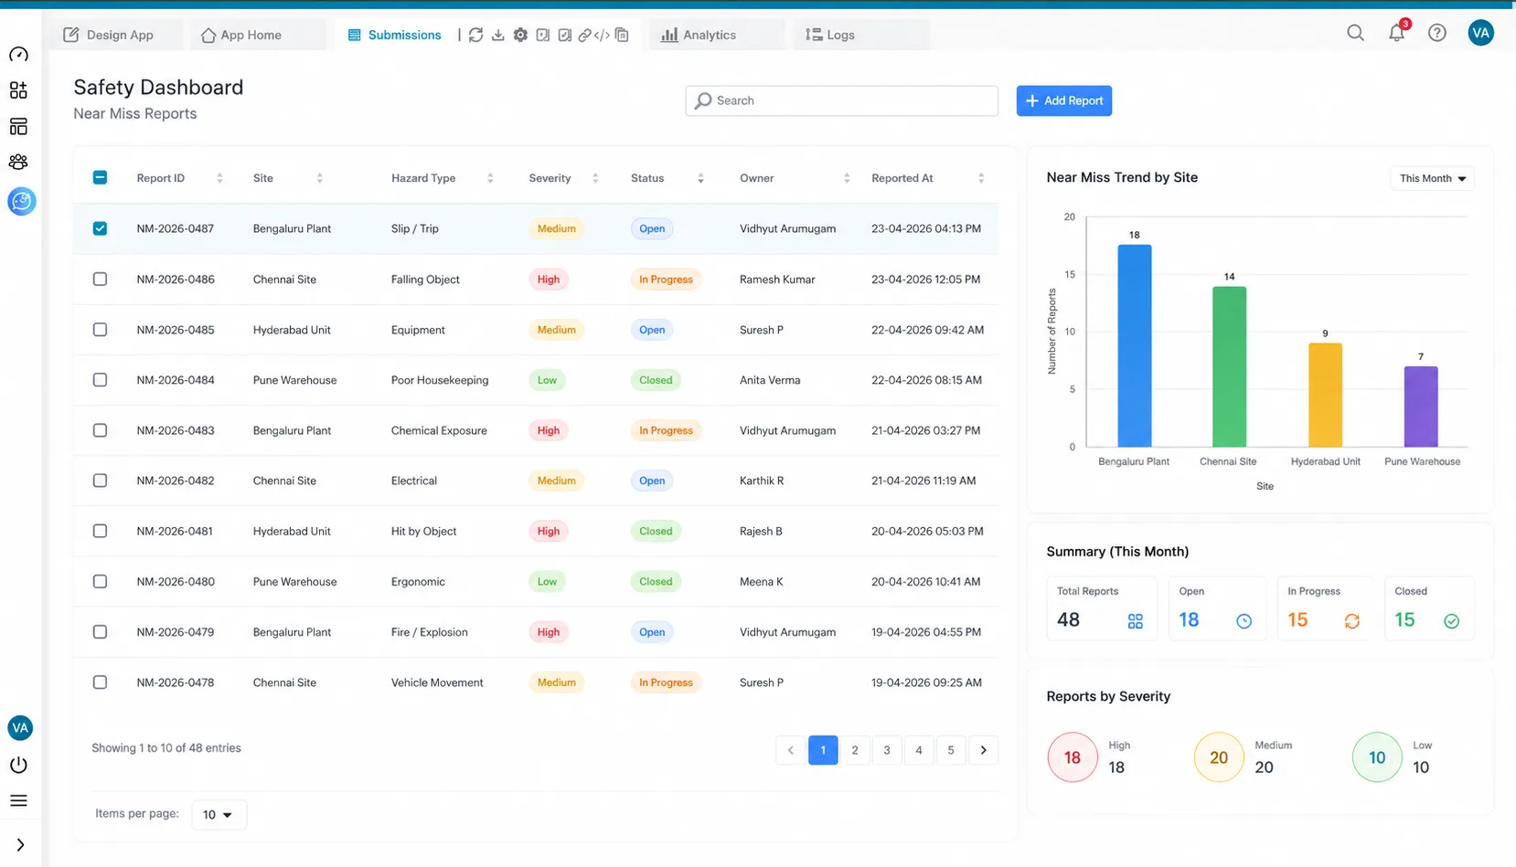
Task: Click the blue Bengaluru Plant bar
Action: (1134, 345)
